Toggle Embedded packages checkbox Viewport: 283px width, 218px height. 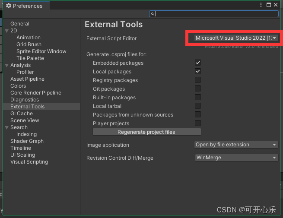(198, 63)
